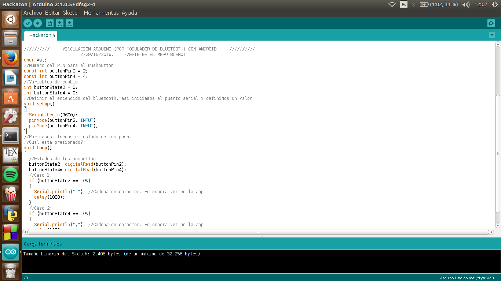Open a sketch using up-arrow toolbar icon

pos(59,23)
